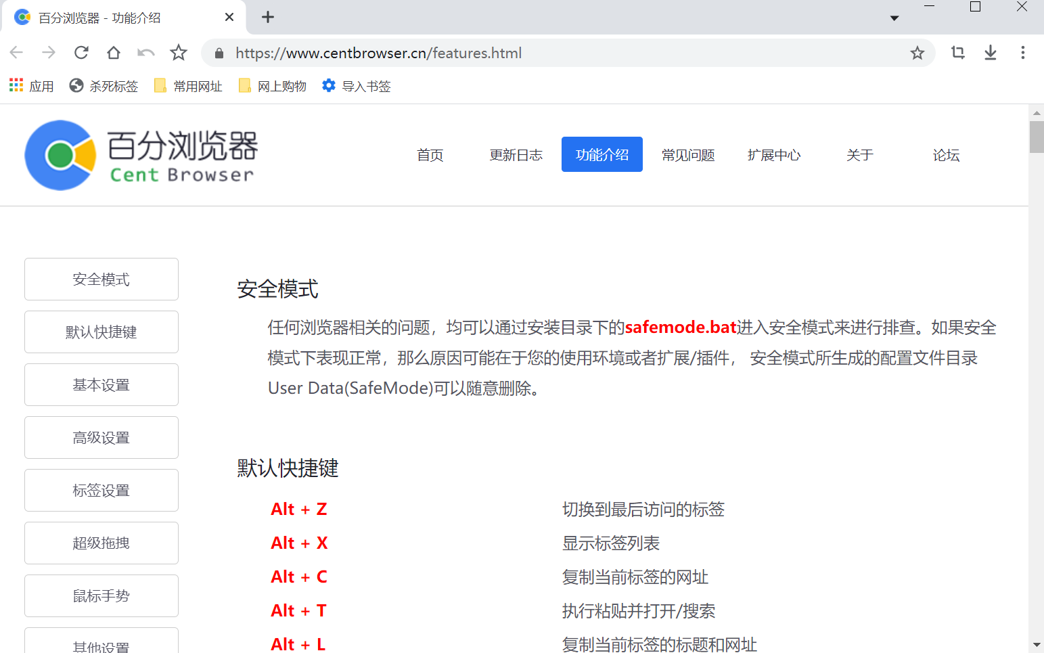Open a new tab with the plus button
The image size is (1044, 653).
267,17
